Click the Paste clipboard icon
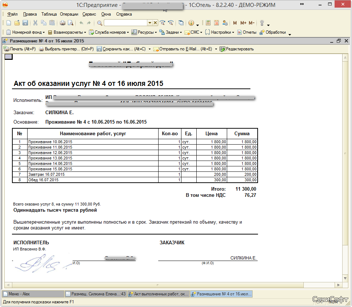 pyautogui.click(x=52, y=23)
